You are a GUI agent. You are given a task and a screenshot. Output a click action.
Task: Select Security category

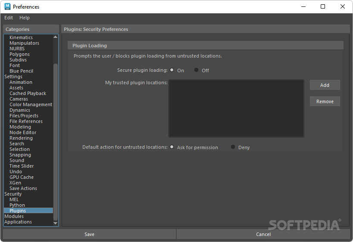[x=13, y=194]
